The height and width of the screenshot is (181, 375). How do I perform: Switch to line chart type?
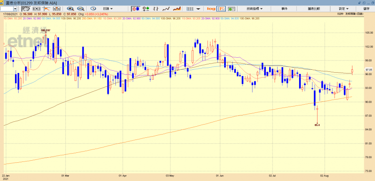pyautogui.click(x=166, y=8)
